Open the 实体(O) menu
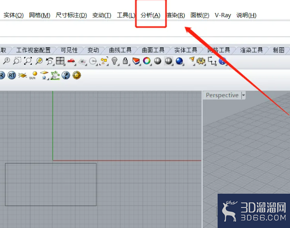This screenshot has width=290, height=228. [x=14, y=15]
